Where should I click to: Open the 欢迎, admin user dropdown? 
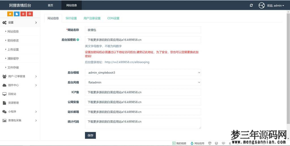[x=275, y=6]
